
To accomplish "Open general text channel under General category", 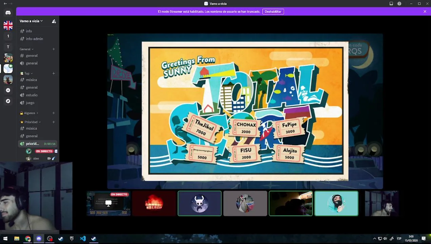I will (37, 56).
